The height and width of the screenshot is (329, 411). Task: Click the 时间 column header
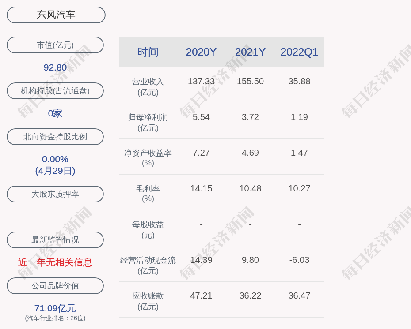tap(148, 52)
